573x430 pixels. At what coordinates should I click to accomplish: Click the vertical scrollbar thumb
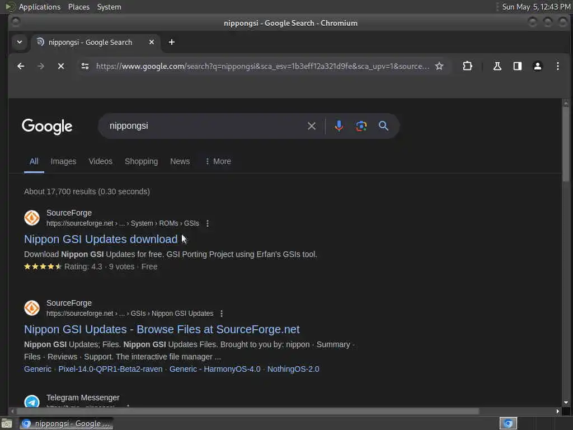[x=566, y=143]
